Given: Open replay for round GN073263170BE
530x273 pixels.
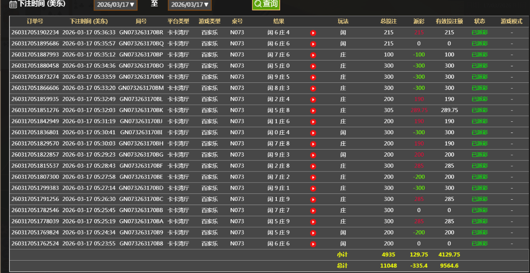Looking at the screenshot, I should pos(313,177).
